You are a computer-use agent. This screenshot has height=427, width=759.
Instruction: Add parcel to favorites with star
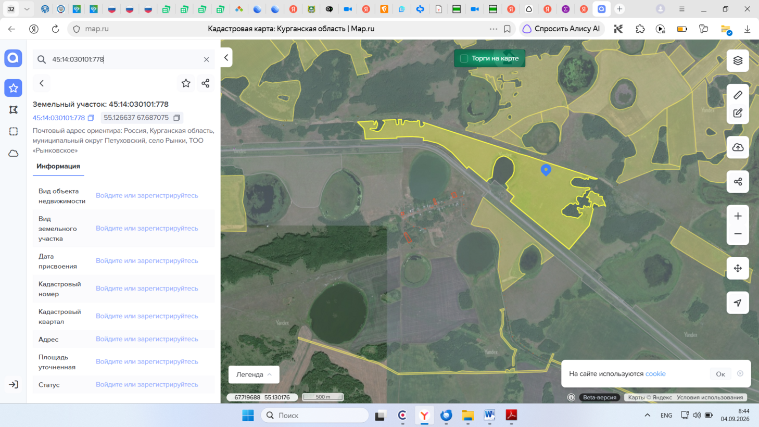186,83
